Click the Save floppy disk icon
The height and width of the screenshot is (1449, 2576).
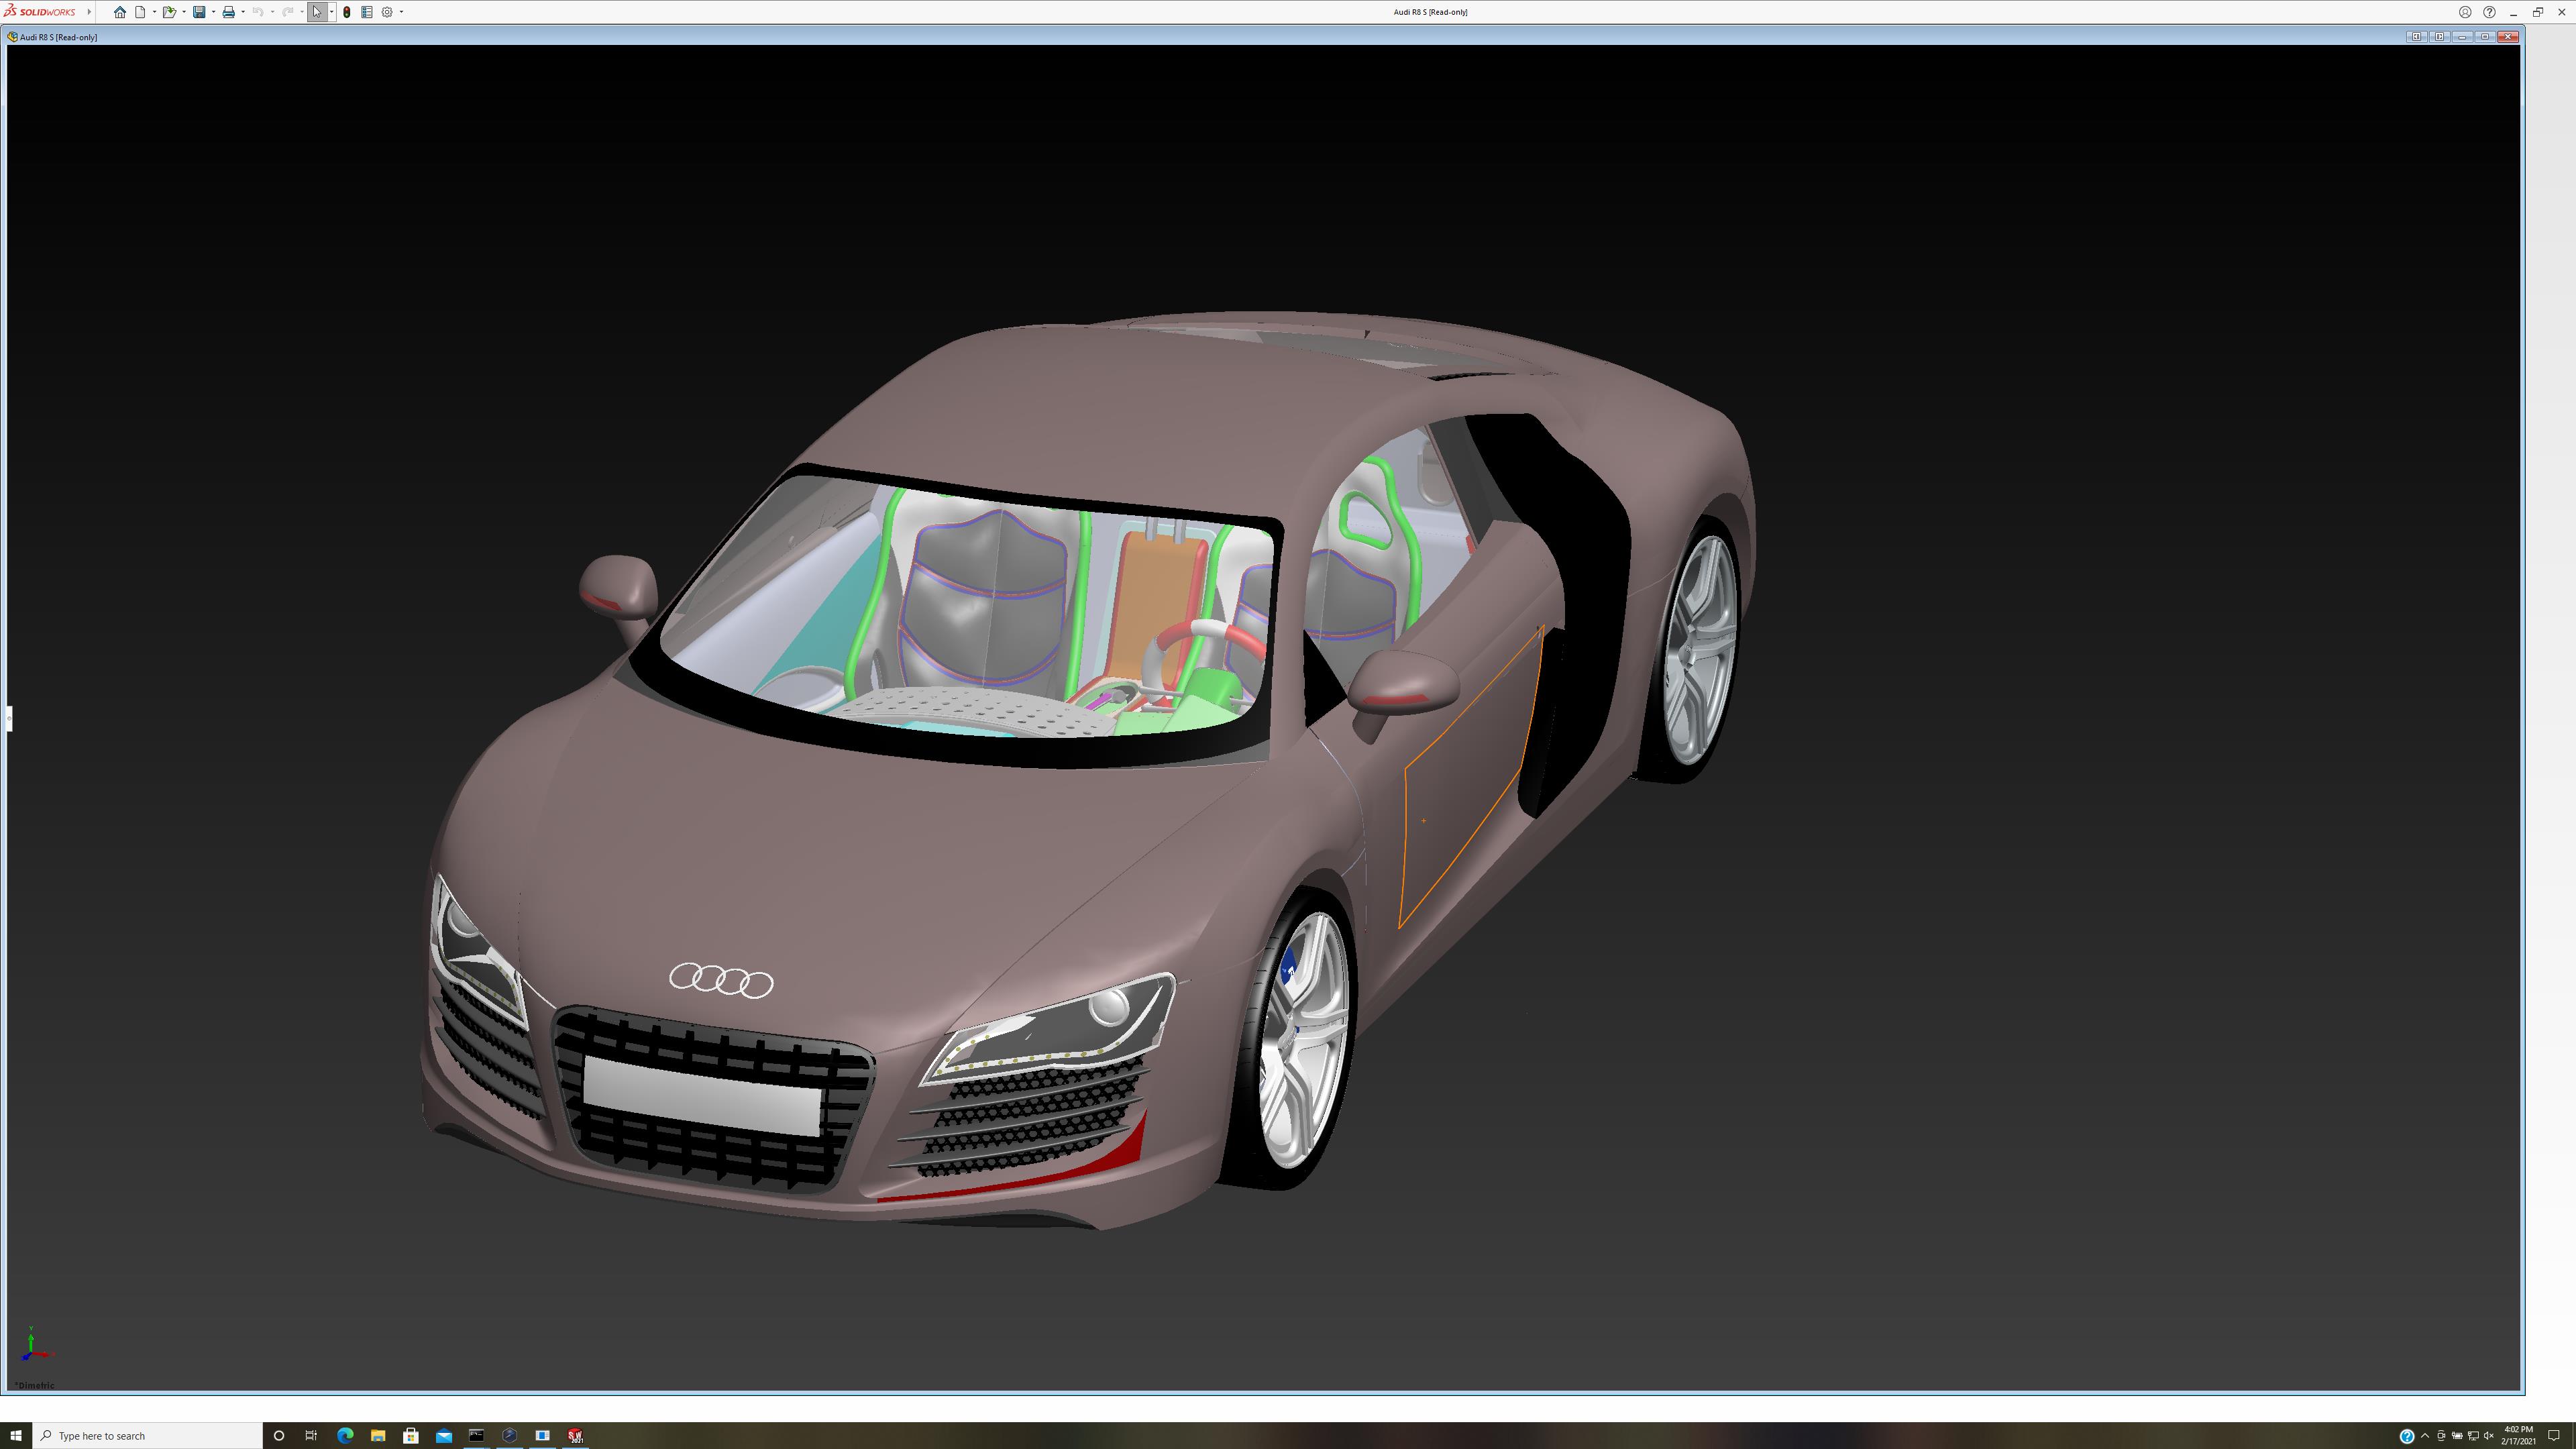pyautogui.click(x=199, y=12)
